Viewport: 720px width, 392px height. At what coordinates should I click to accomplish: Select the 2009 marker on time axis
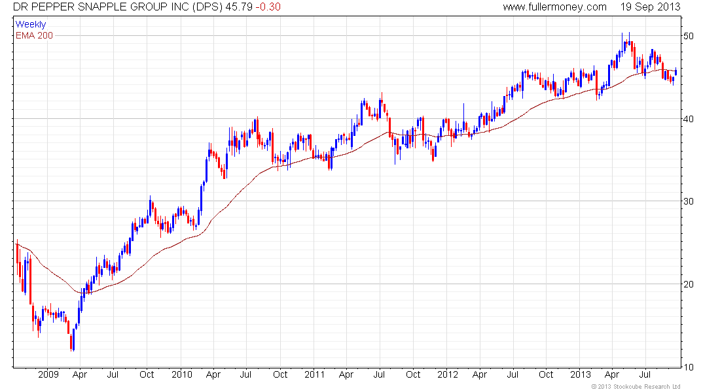pyautogui.click(x=48, y=375)
